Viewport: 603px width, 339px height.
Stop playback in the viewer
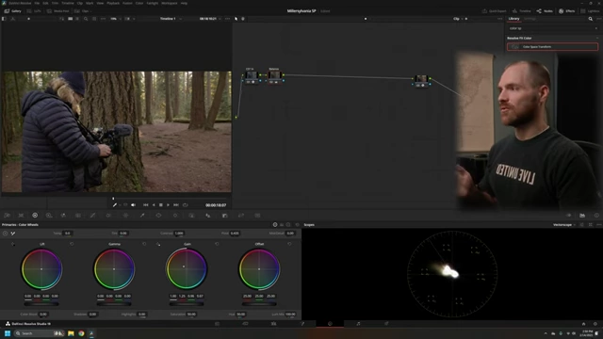pos(161,205)
